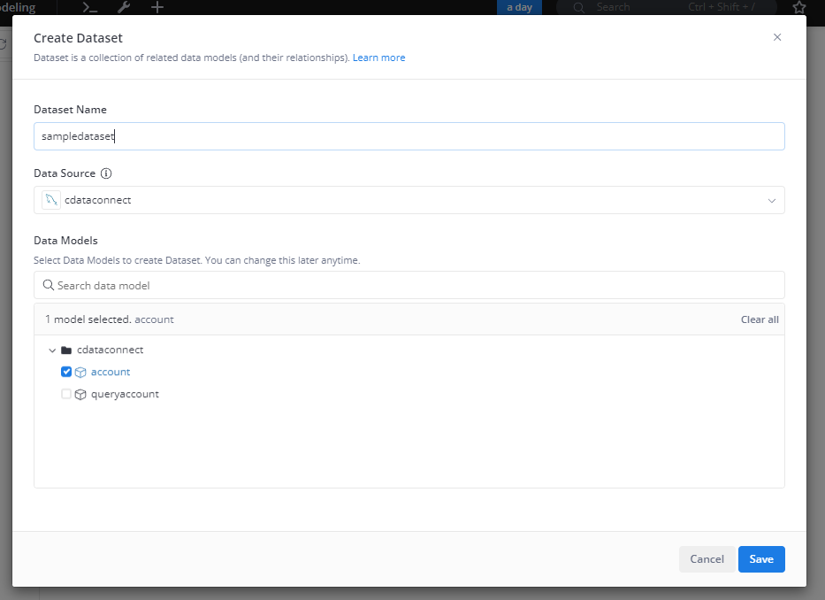
Task: Uncheck the account model checkbox
Action: 66,372
